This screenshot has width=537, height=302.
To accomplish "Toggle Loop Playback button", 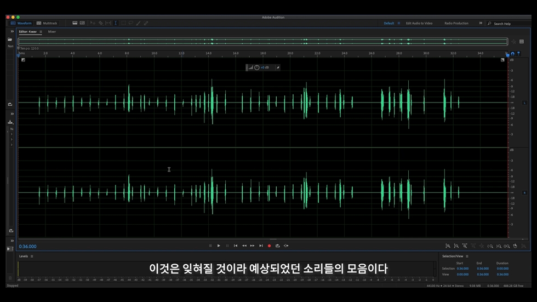I will [x=277, y=246].
